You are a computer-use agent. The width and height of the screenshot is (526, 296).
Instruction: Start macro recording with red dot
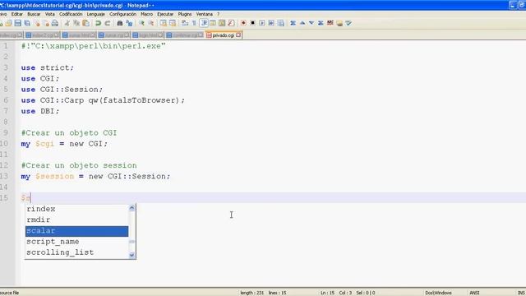(x=243, y=23)
